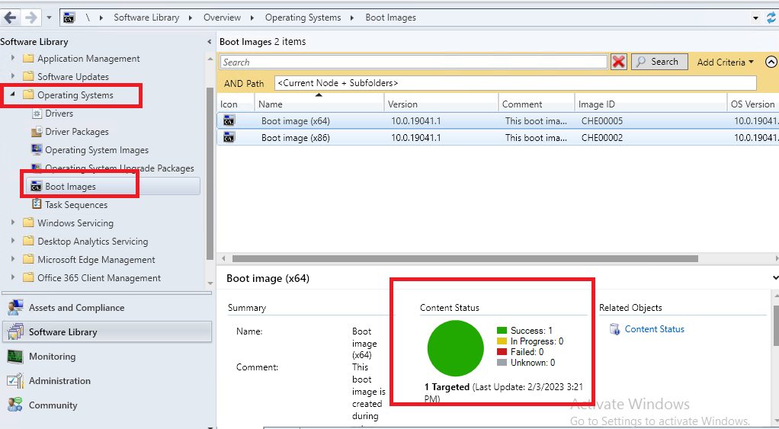Image resolution: width=779 pixels, height=429 pixels.
Task: Click the red Failed legend swatch
Action: 502,351
